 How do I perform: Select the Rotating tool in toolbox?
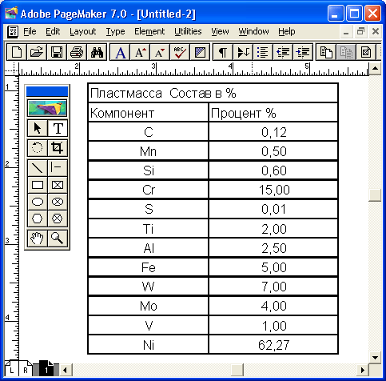coord(38,147)
